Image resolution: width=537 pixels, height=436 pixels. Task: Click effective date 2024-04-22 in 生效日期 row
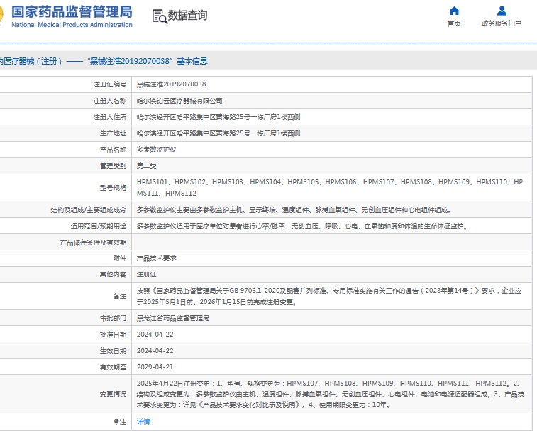pos(155,351)
